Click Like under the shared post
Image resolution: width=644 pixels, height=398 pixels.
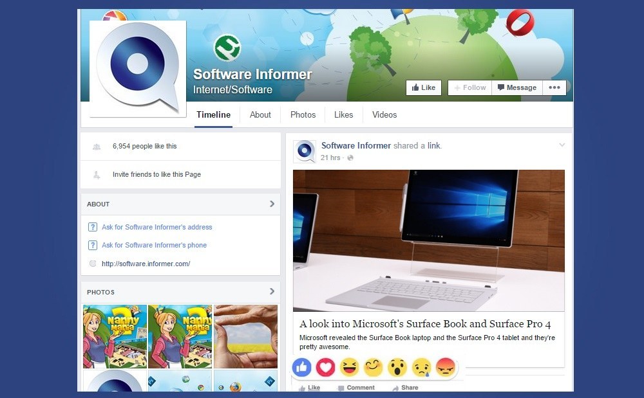coord(309,388)
